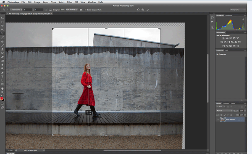Switch to the Paths tab
The width and height of the screenshot is (252, 154).
[x=233, y=103]
